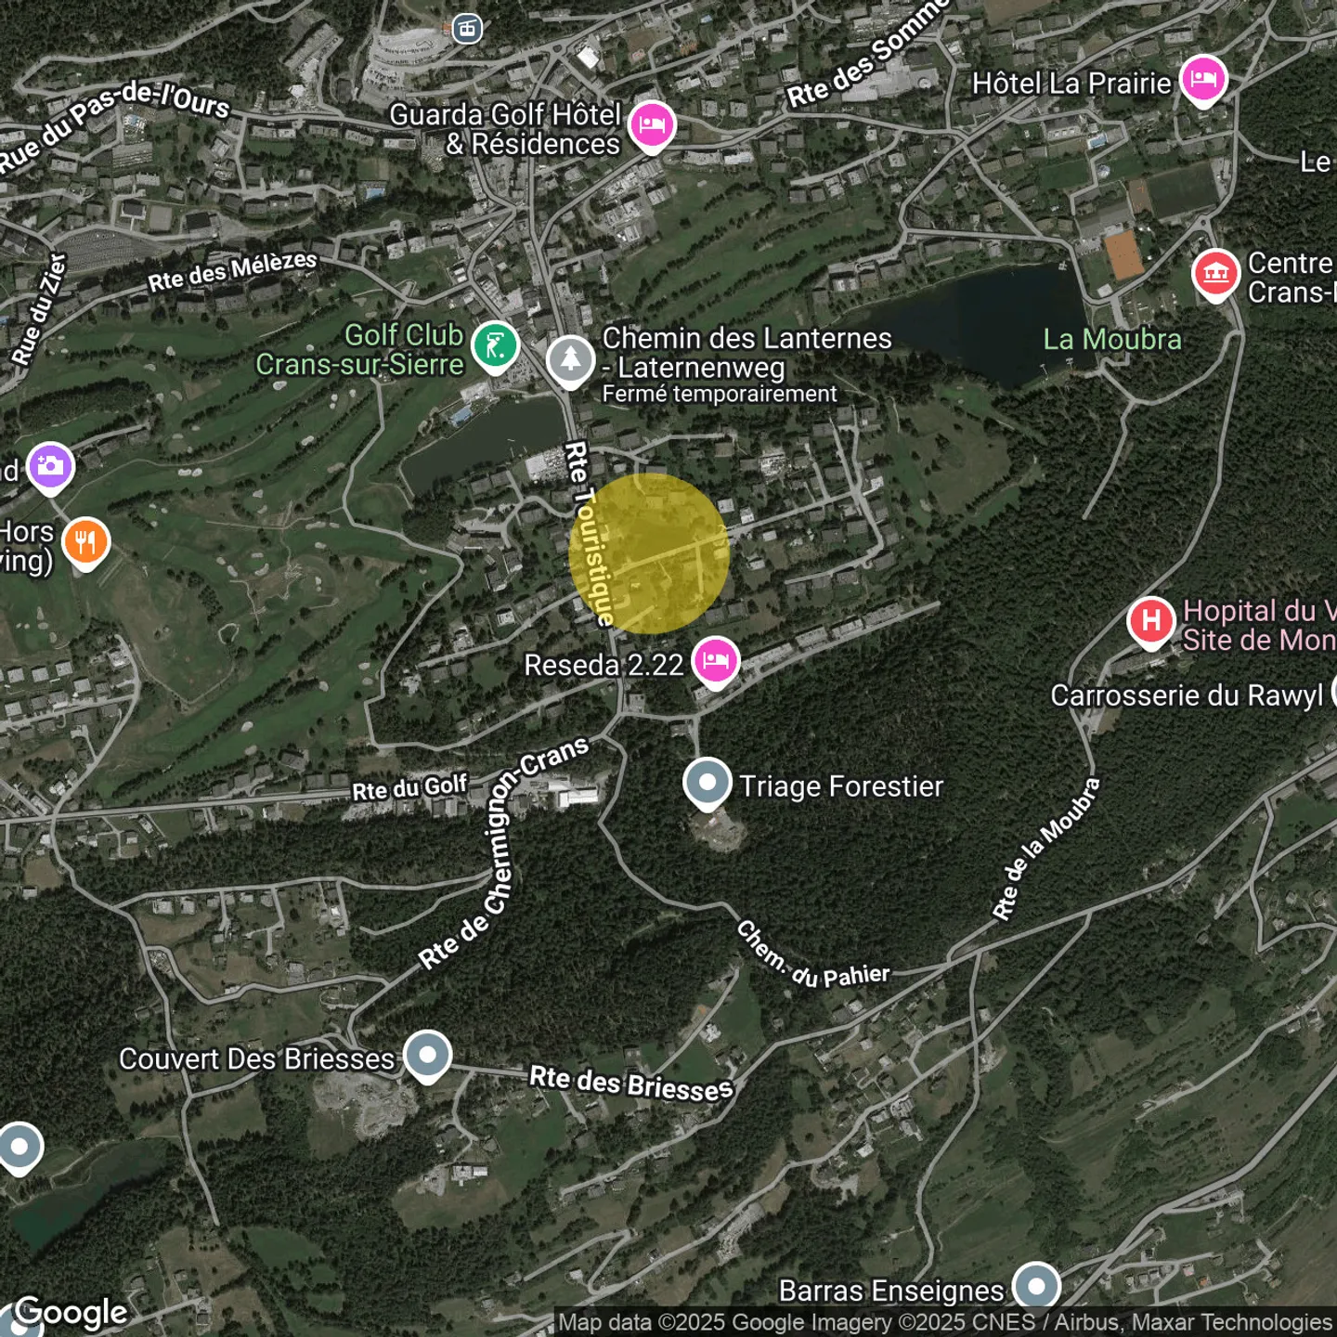Open the Carrosserie du Rawyl label
1337x1337 pixels.
pos(1186,695)
